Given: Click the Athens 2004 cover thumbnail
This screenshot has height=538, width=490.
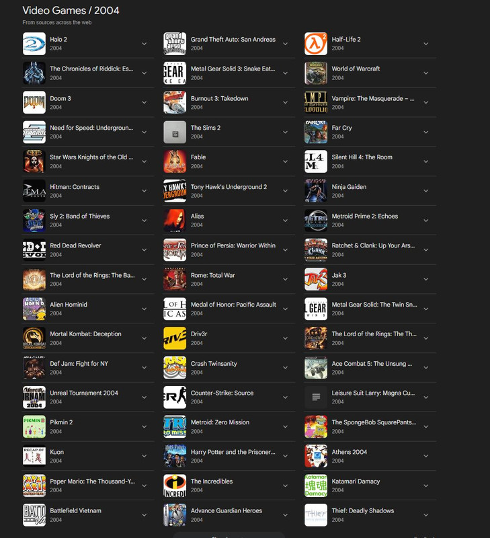Looking at the screenshot, I should point(316,456).
